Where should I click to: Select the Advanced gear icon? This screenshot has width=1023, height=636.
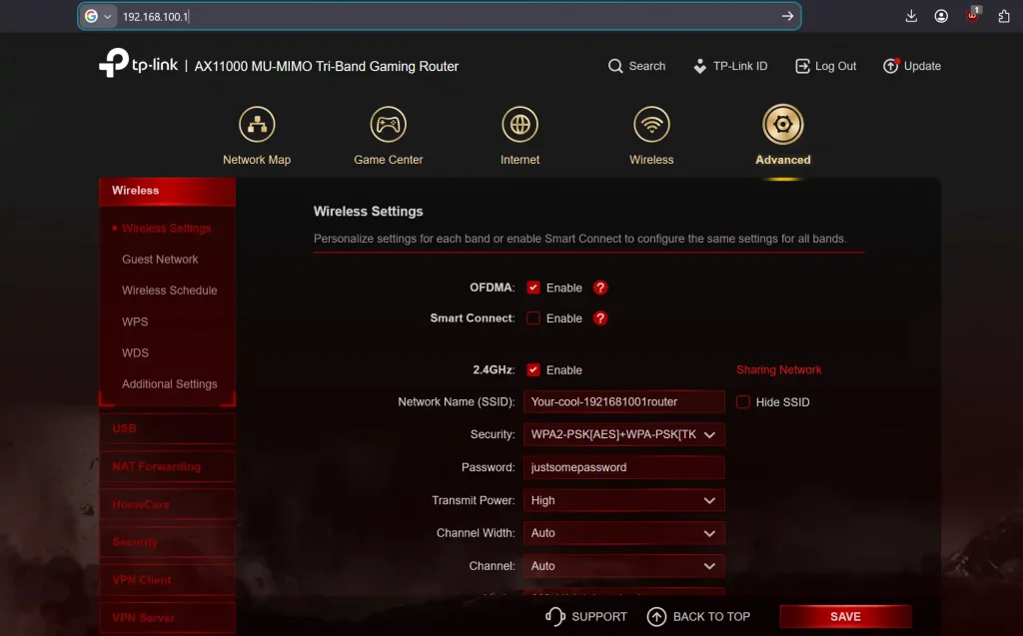click(x=782, y=125)
